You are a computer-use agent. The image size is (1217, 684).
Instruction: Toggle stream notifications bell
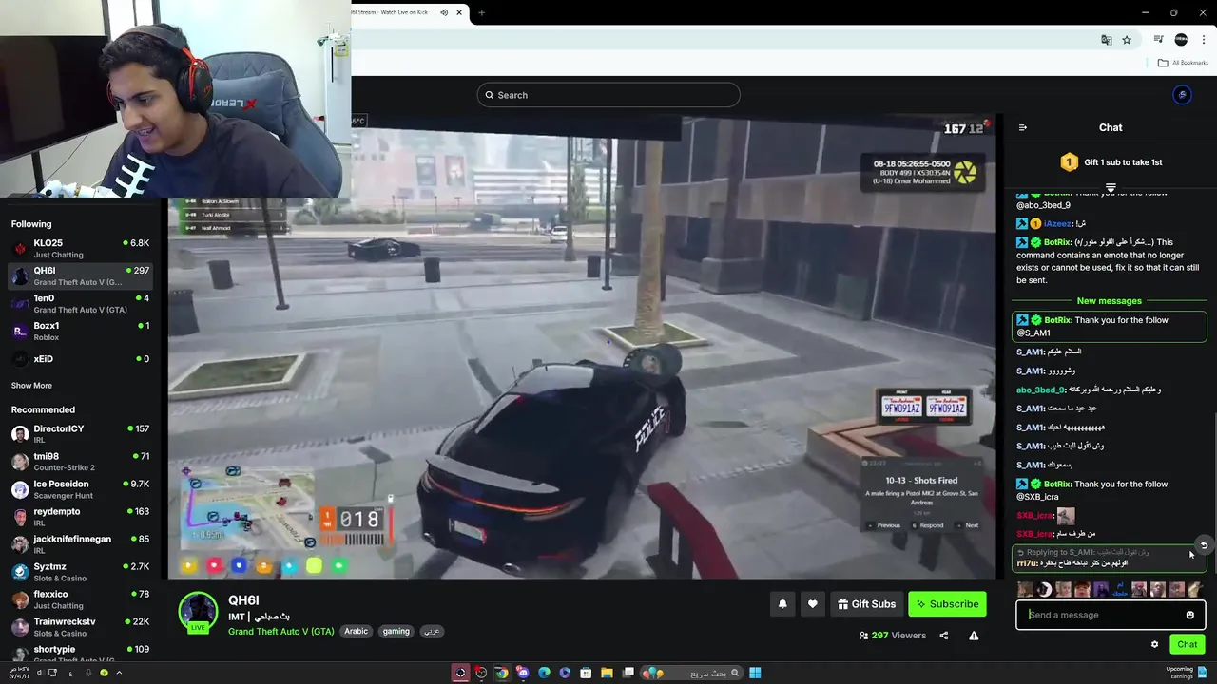point(782,604)
